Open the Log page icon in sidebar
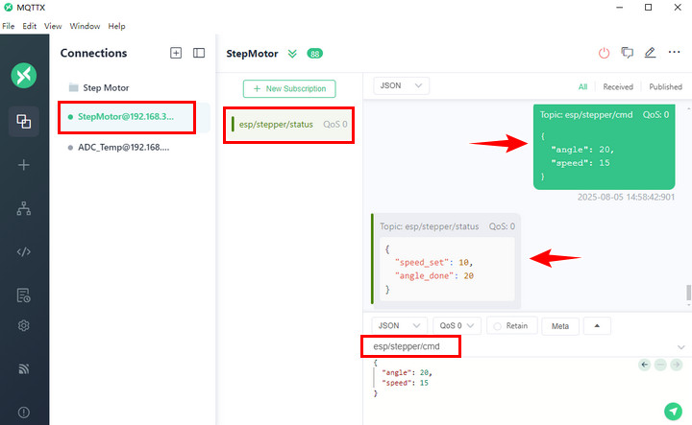Screen dimensions: 692x425 pyautogui.click(x=24, y=295)
